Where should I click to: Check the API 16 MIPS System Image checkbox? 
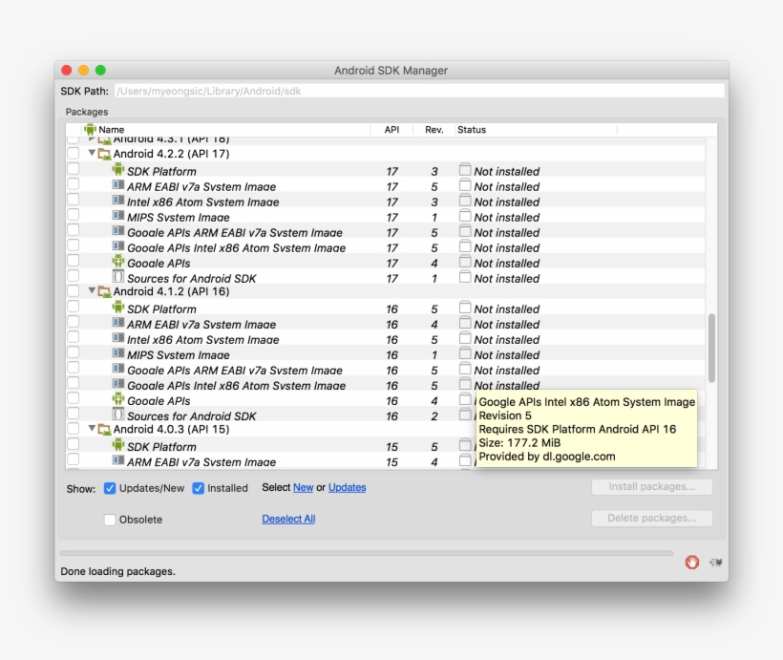[73, 352]
